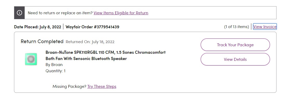Open the View Invoice link
Screen dimensions: 304x99
click(265, 27)
